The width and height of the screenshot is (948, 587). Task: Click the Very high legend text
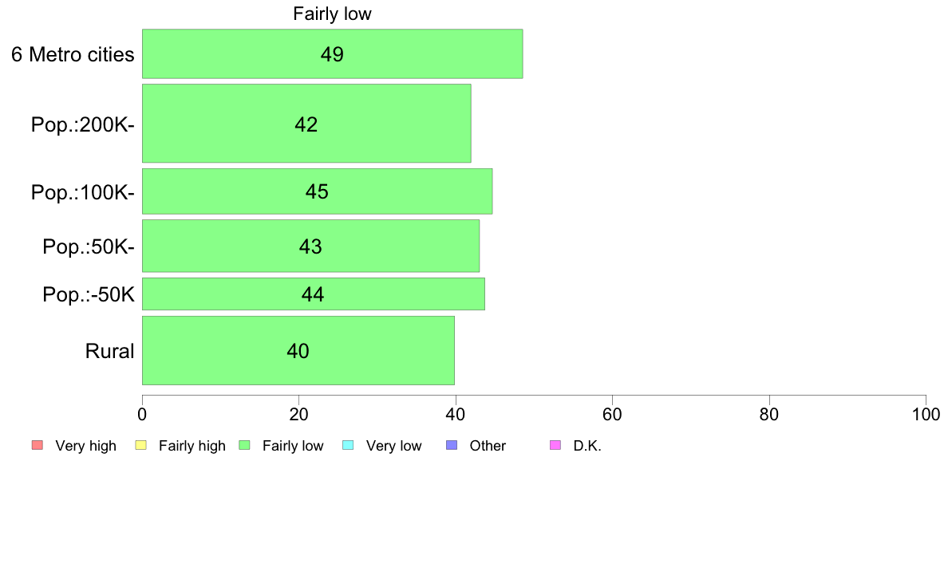point(86,446)
